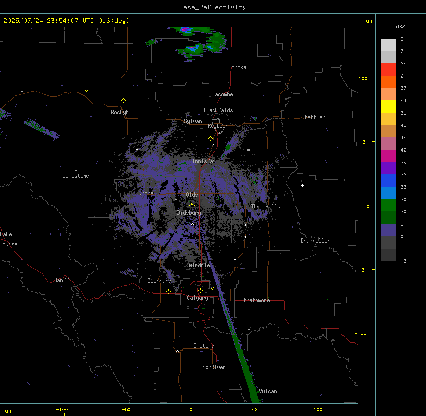426x416 pixels.
Task: Click the asterisk marker above Limestone
Action: tap(76, 171)
